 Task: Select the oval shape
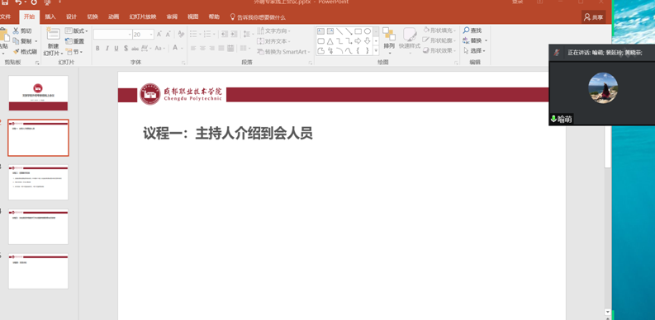[368, 31]
